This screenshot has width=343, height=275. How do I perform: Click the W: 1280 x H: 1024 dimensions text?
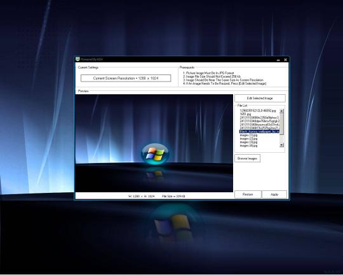click(141, 196)
